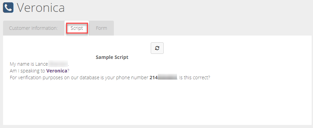Open the Form tab
This screenshot has width=313, height=128.
101,28
